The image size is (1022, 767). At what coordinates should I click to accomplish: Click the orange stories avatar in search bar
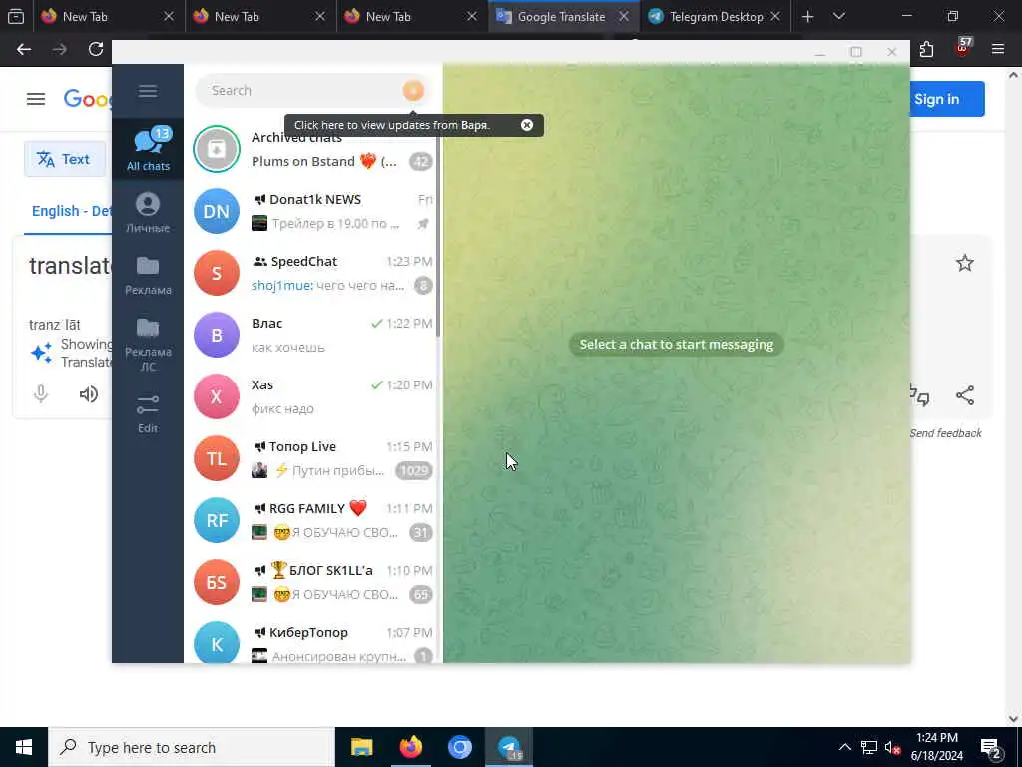click(413, 91)
